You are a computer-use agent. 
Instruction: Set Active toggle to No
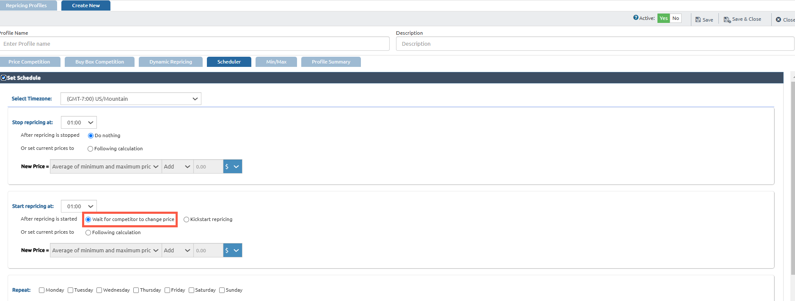coord(676,19)
